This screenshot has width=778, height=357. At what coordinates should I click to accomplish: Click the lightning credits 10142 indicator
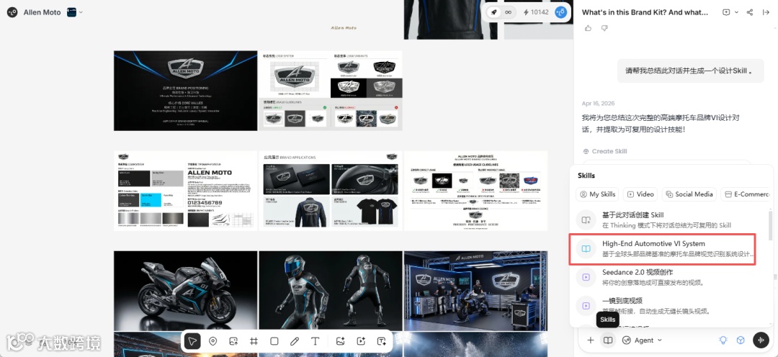pos(535,12)
